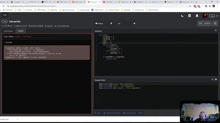The height and width of the screenshot is (123, 220).
Task: Open the Algorithms bookmarks folder
Action: point(52,10)
